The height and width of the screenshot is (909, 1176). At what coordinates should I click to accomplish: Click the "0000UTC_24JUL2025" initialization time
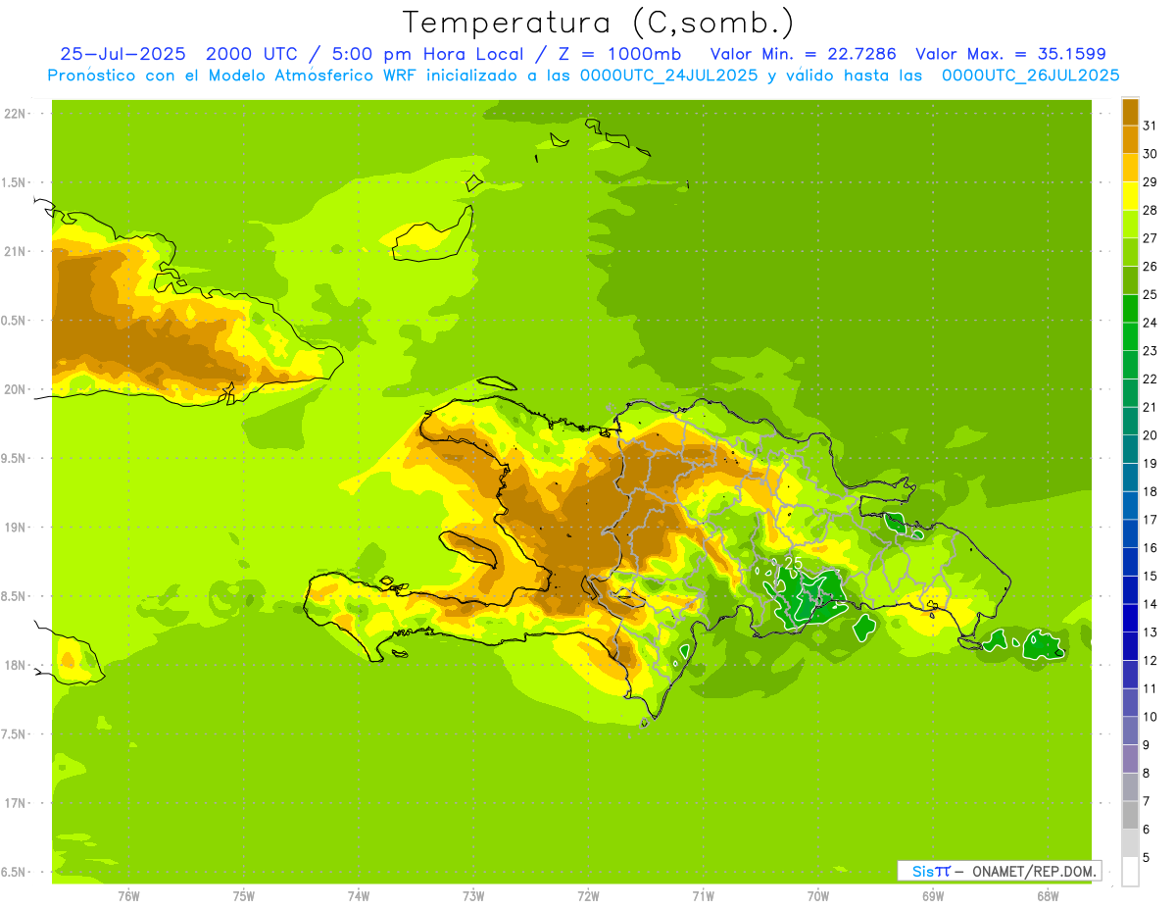[x=669, y=76]
